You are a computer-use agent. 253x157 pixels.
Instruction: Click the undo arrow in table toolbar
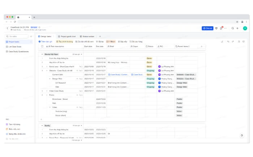pos(228,41)
